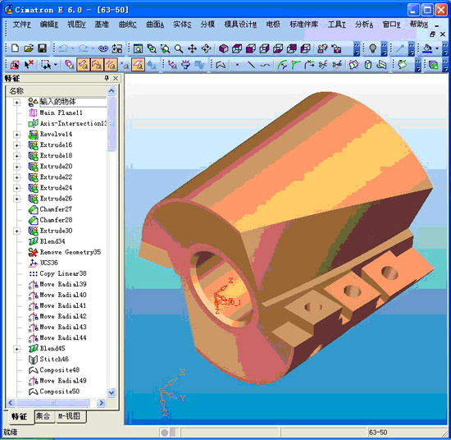Click the feature tree scroll-down arrow
The width and height of the screenshot is (451, 440).
coord(112,392)
